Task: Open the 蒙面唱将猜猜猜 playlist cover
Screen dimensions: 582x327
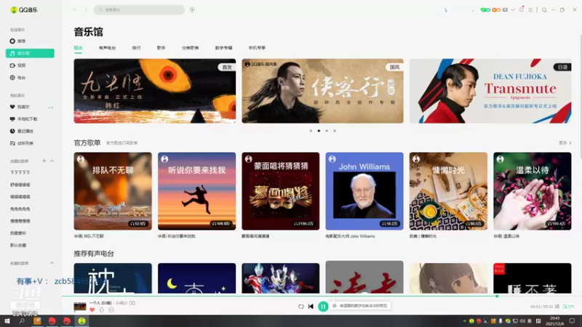Action: pos(281,191)
